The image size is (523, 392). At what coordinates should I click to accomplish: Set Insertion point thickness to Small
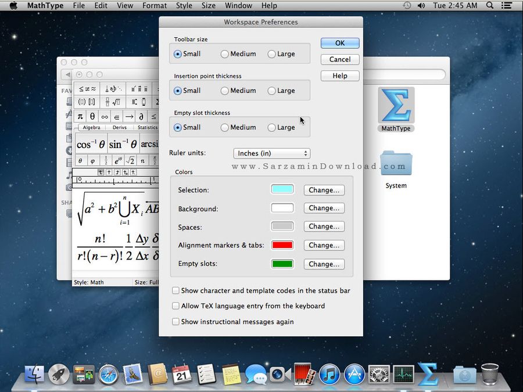[187, 91]
